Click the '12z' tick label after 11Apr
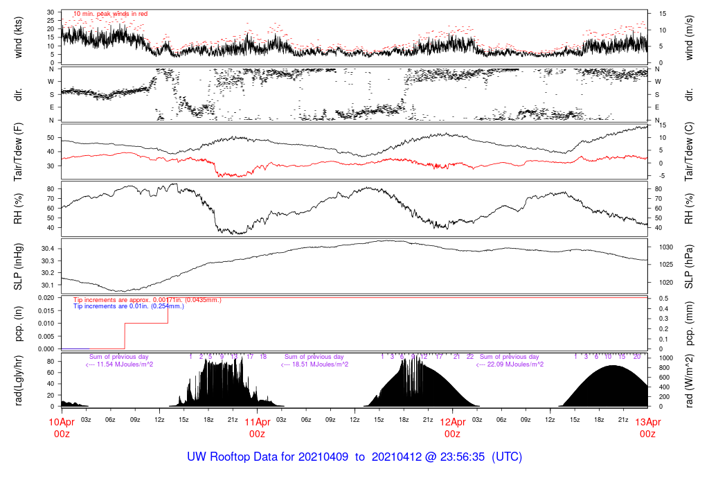 click(355, 420)
